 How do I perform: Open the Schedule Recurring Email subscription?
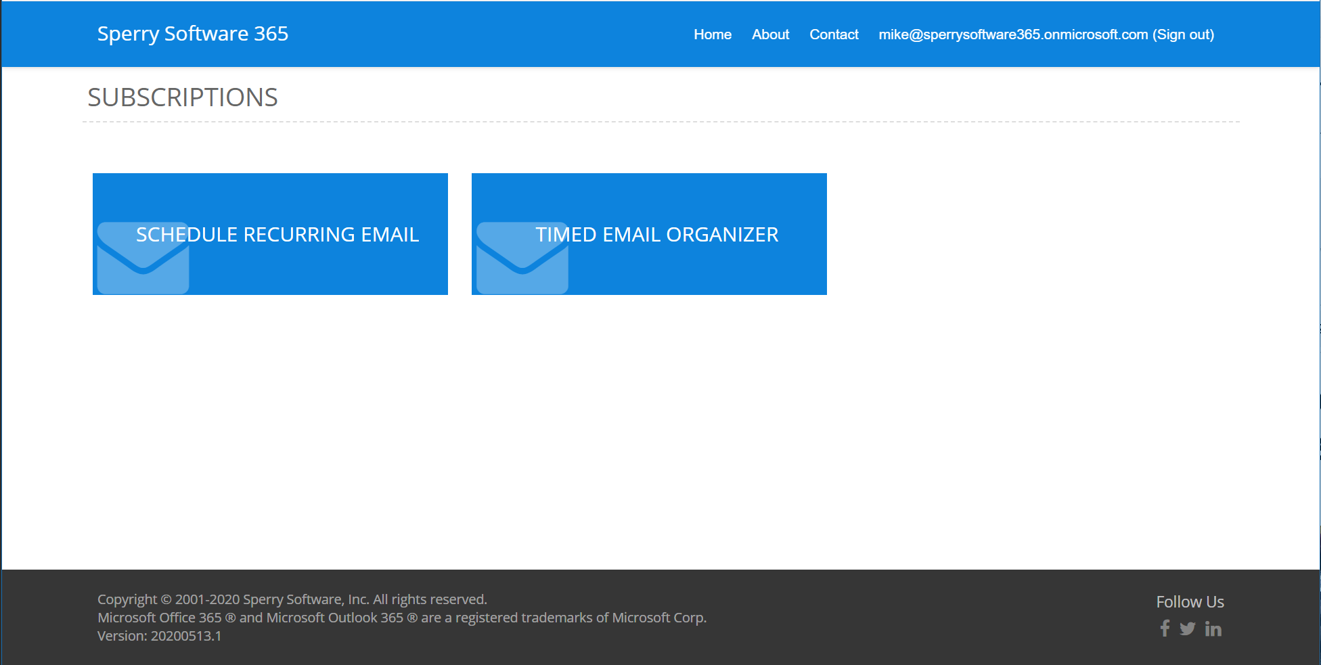pyautogui.click(x=270, y=234)
